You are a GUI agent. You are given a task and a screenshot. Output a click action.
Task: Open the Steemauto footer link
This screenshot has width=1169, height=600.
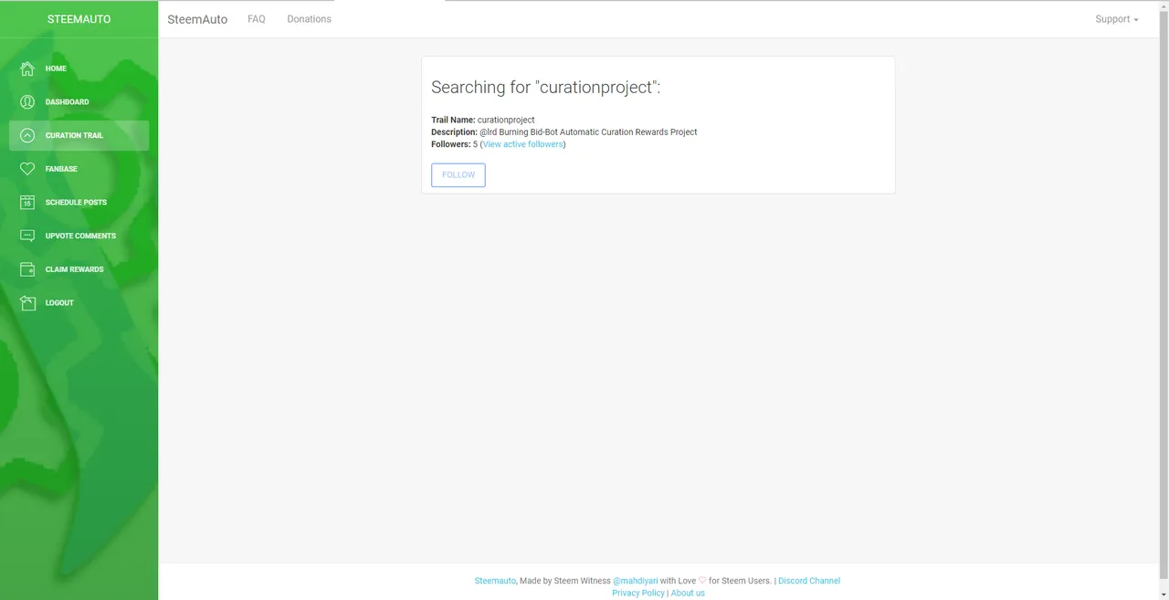[x=495, y=581]
